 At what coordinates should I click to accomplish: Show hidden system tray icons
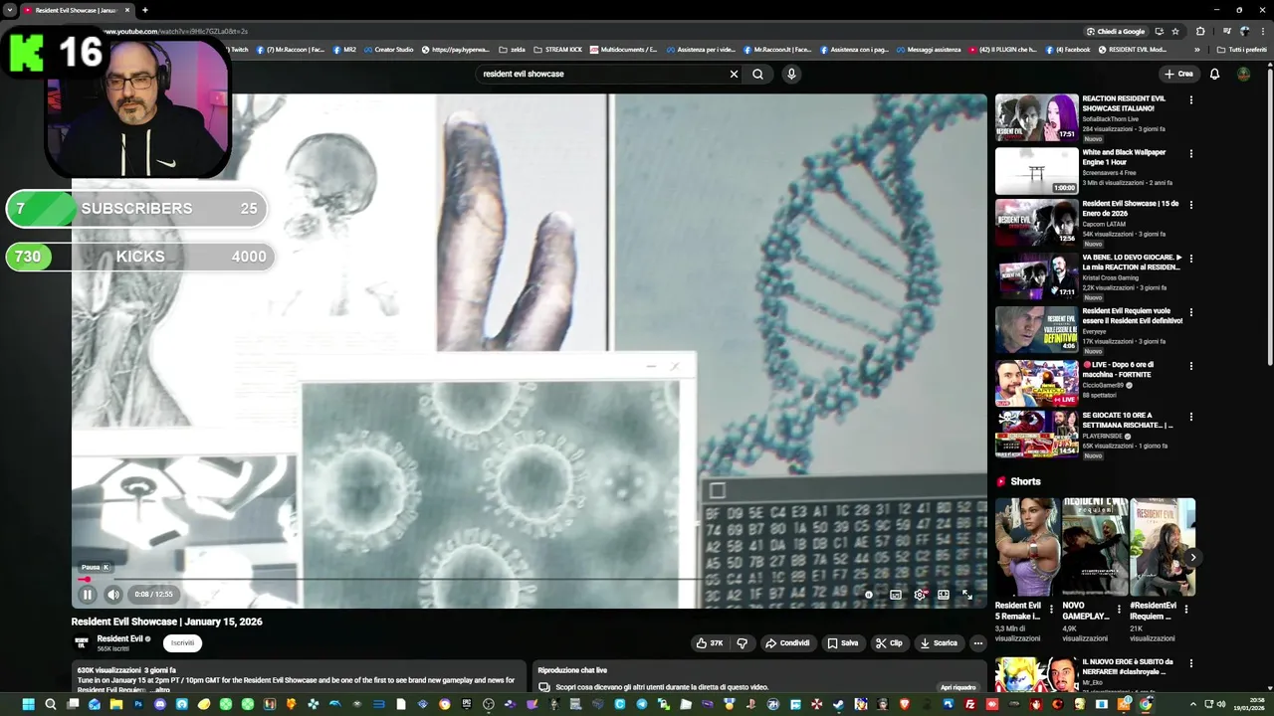[1193, 704]
